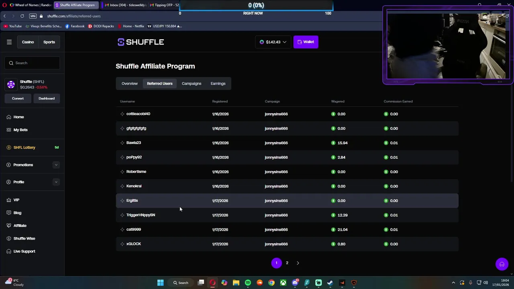514x289 pixels.
Task: Expand the Promotions menu chevron
Action: coord(56,165)
